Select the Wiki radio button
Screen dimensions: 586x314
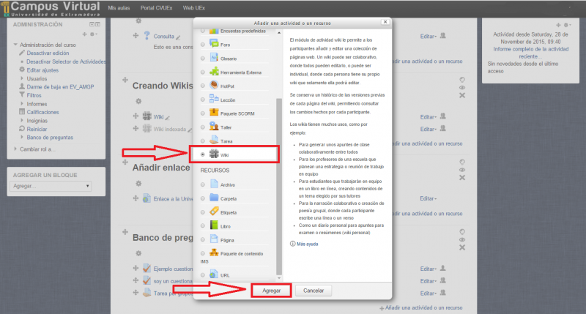[x=203, y=154]
